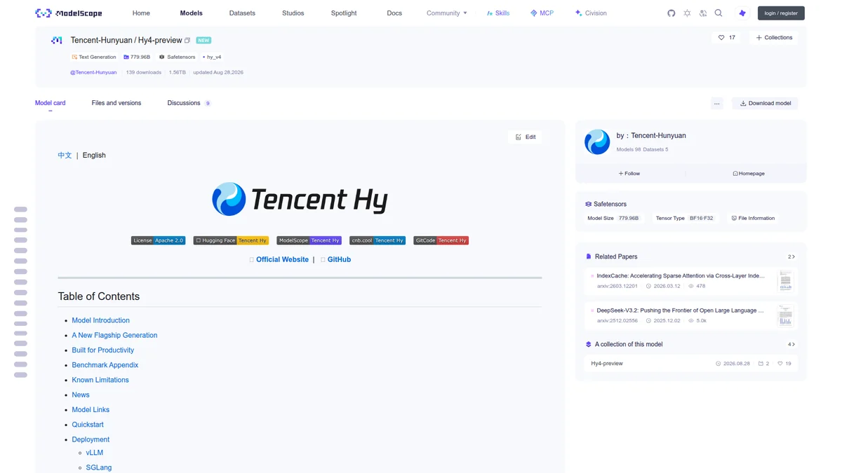Click the login / register button
Screen dimensions: 842x473
[781, 13]
